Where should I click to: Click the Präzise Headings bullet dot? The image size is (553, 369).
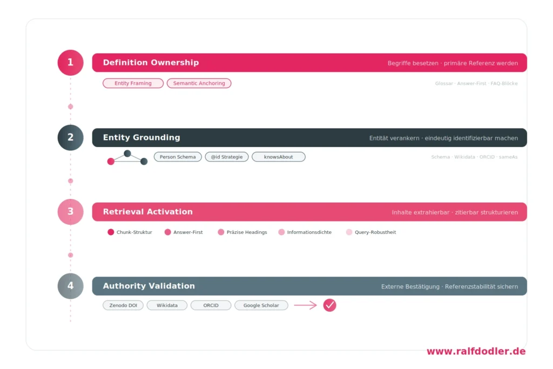(x=221, y=232)
